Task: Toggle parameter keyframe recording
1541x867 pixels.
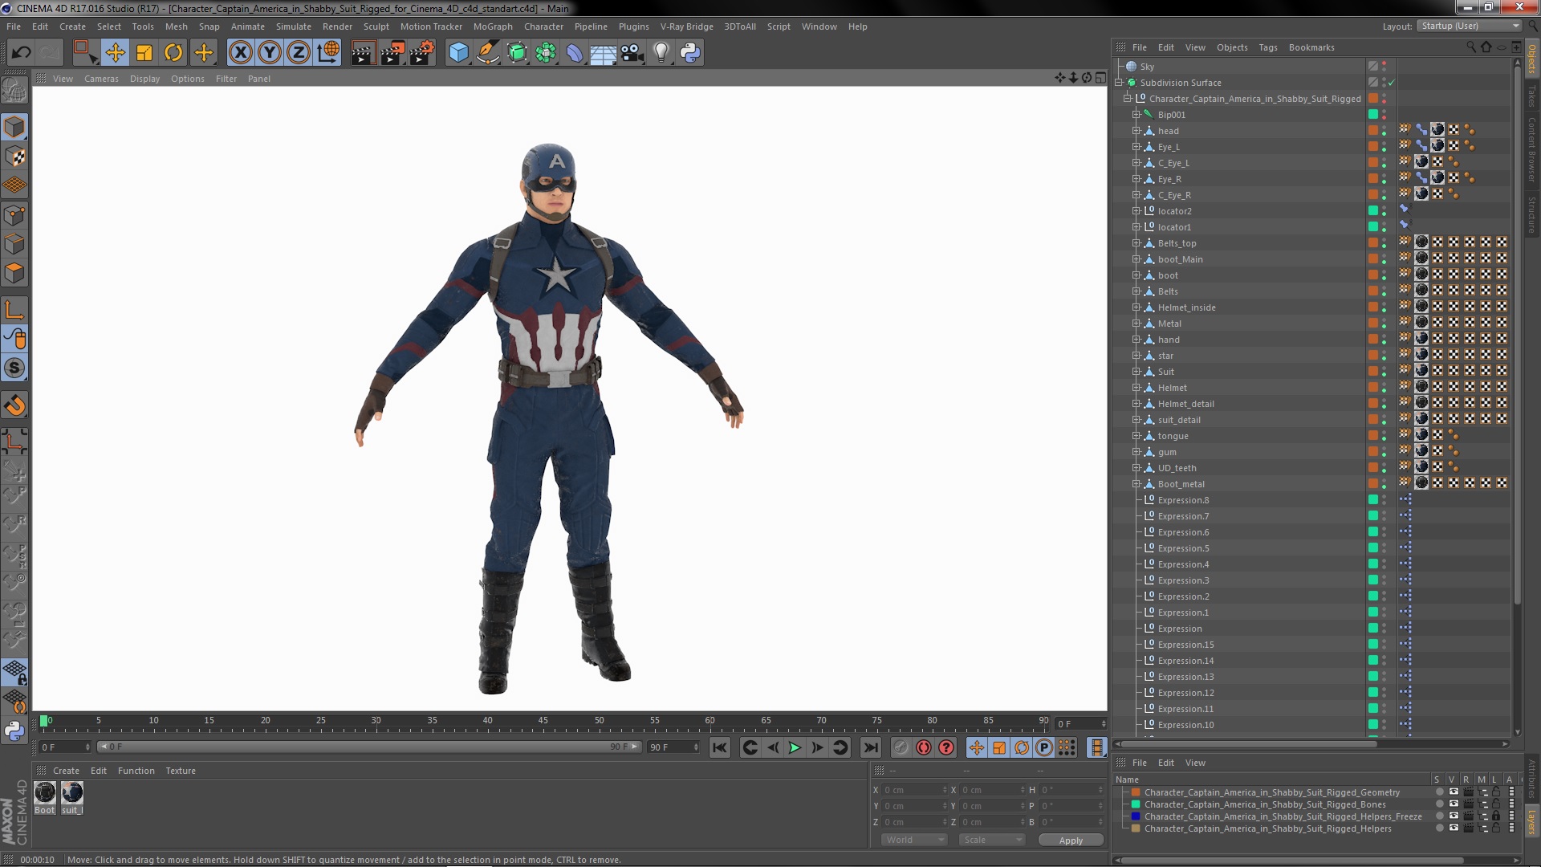Action: coord(1044,747)
